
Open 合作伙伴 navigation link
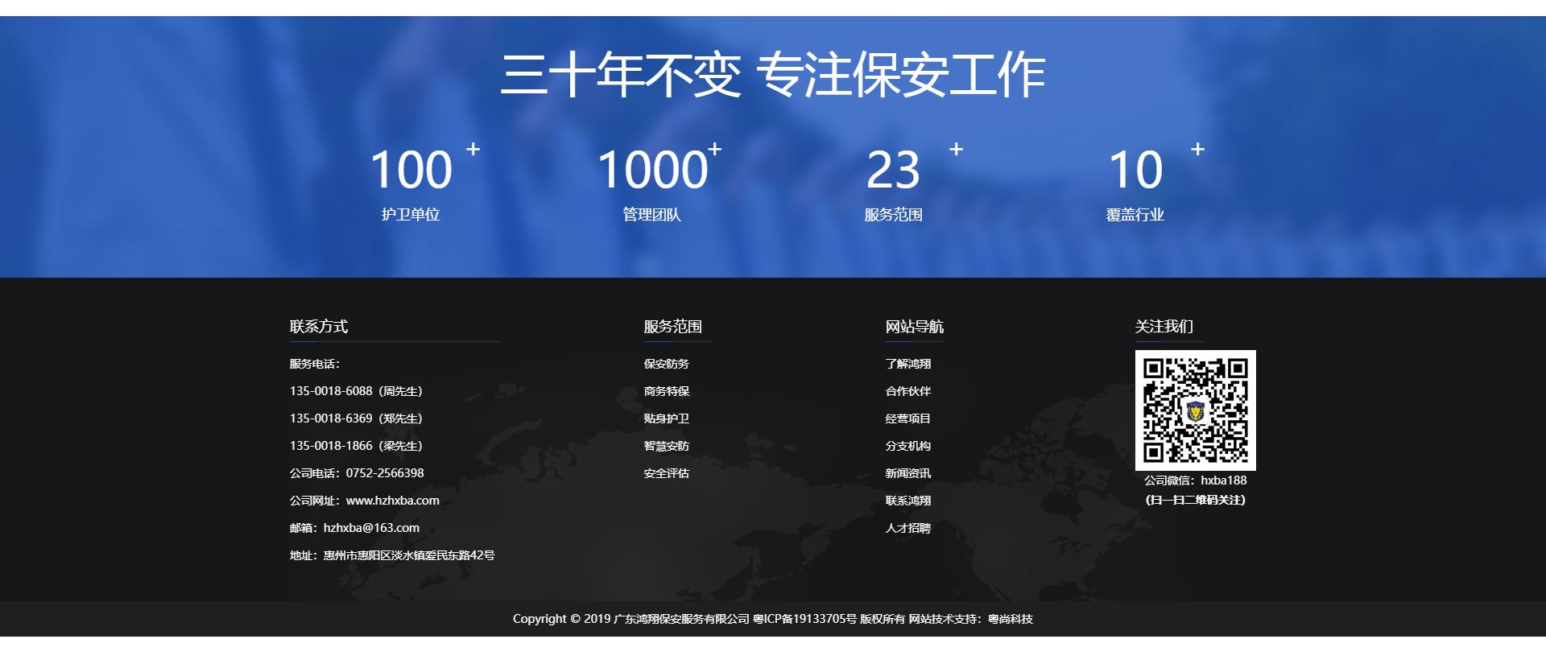point(907,391)
